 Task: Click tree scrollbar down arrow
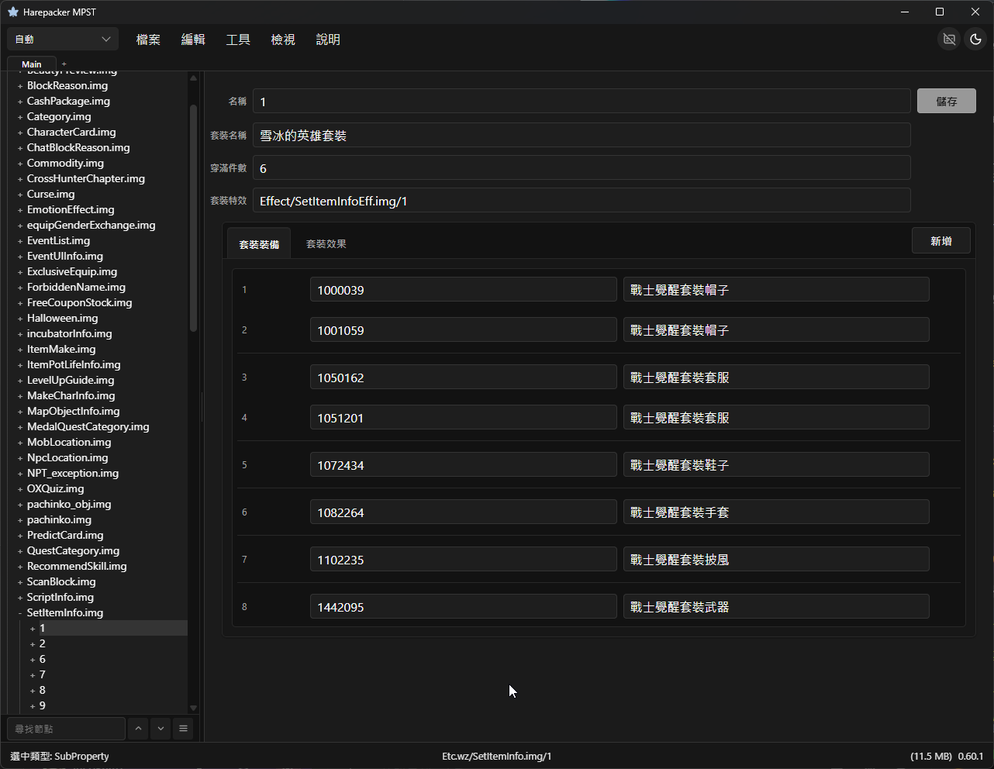coord(193,708)
